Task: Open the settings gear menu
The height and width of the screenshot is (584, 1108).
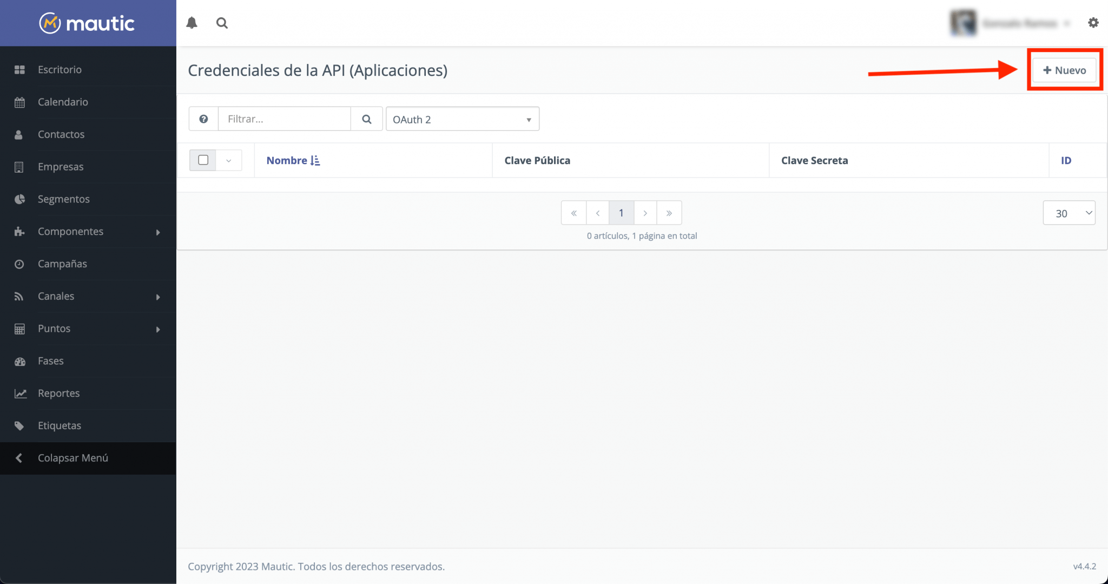Action: (1093, 23)
